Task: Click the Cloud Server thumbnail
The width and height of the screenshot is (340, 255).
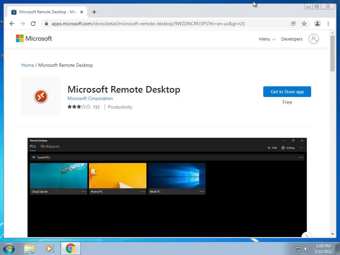Action: [x=58, y=176]
